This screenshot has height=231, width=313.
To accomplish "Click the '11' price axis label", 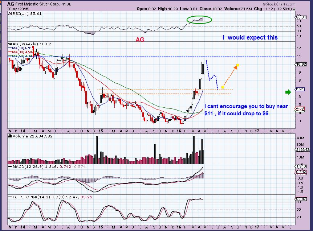I will pos(299,56).
